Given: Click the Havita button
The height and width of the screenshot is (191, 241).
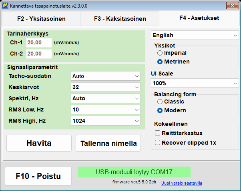Looking at the screenshot, I should (x=39, y=143).
